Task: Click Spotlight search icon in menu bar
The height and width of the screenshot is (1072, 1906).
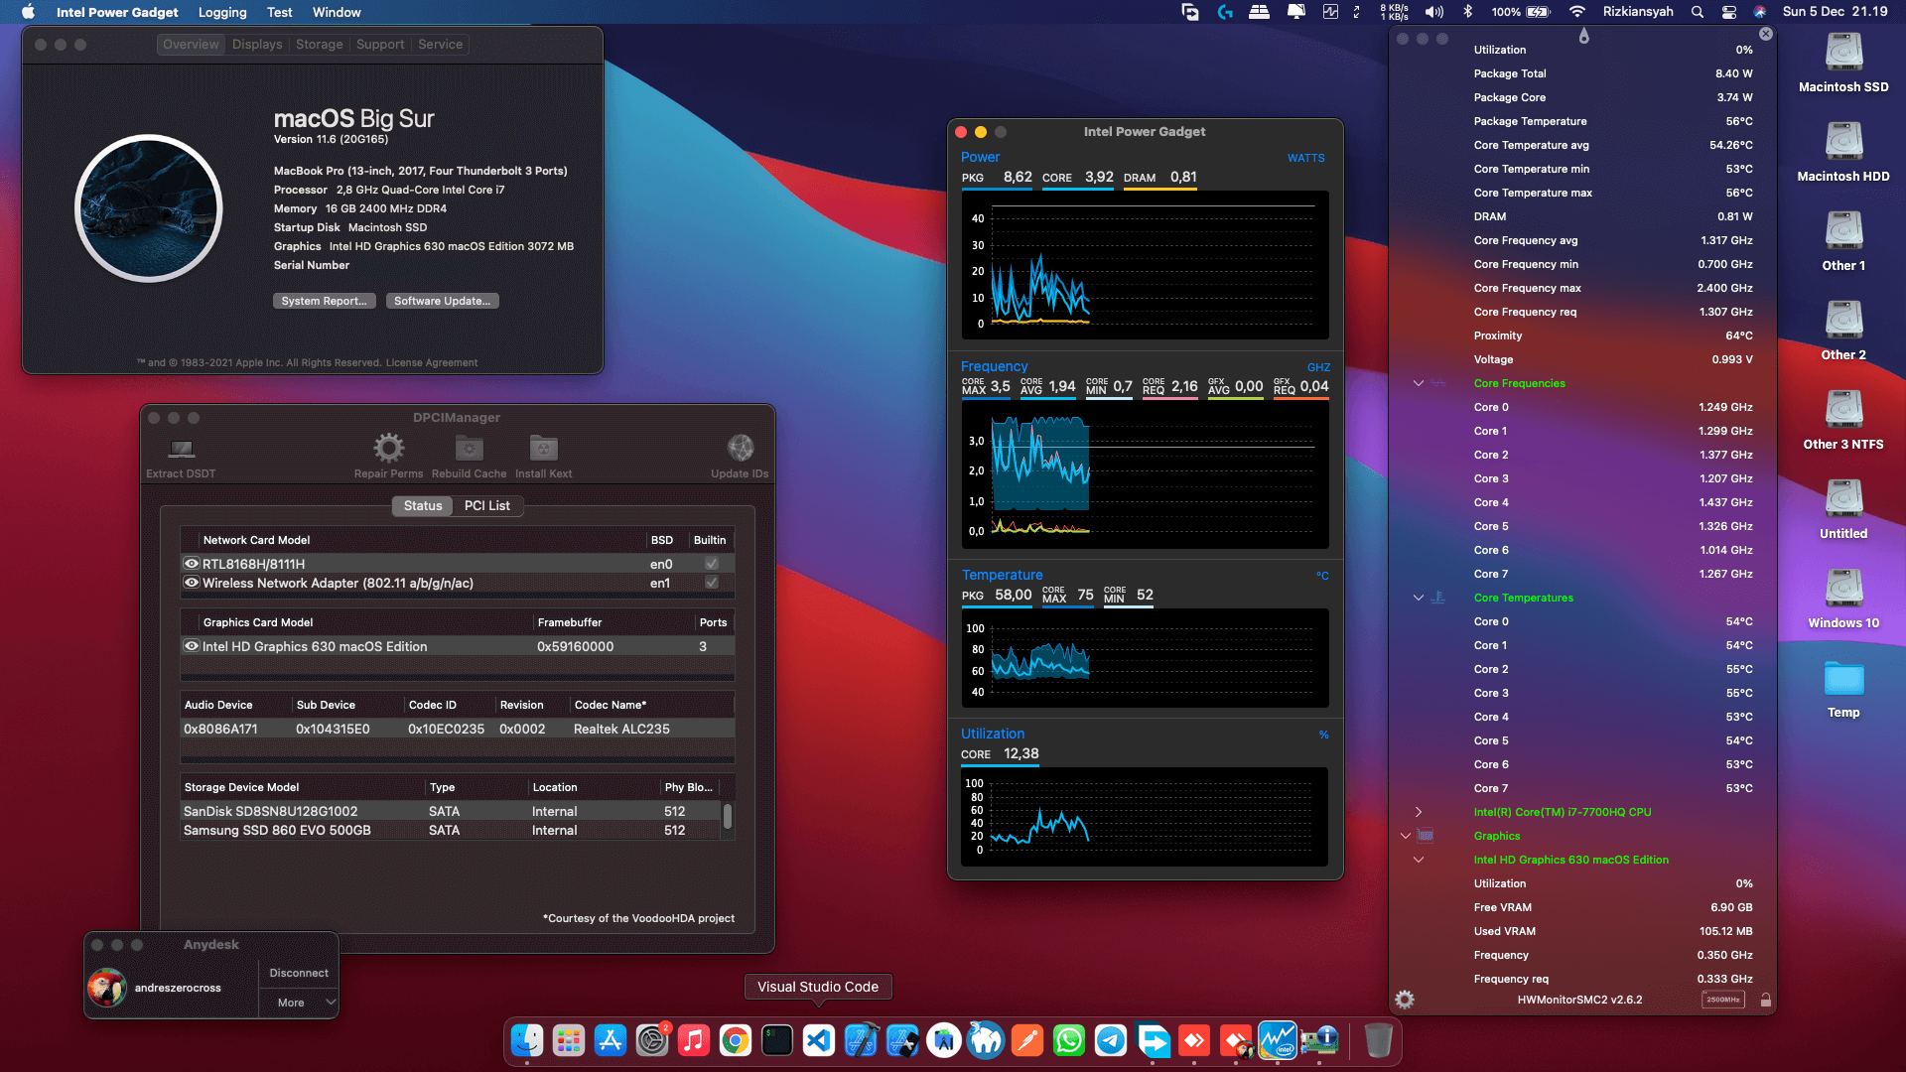Action: pyautogui.click(x=1698, y=12)
